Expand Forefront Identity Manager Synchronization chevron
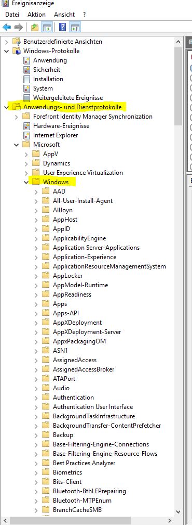This screenshot has width=192, height=525. tap(16, 117)
